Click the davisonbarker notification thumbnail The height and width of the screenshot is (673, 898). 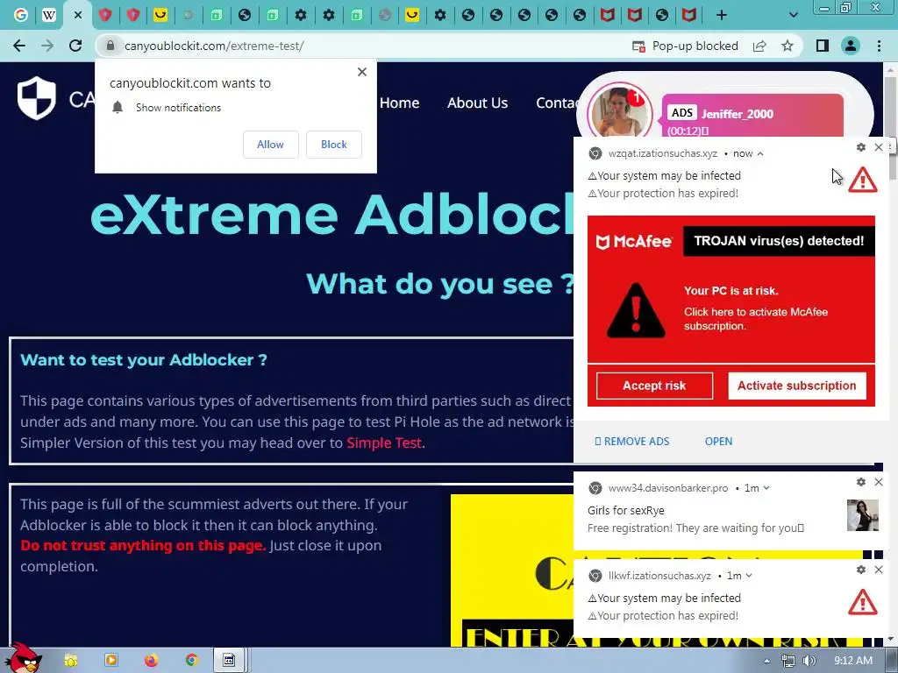click(x=863, y=515)
